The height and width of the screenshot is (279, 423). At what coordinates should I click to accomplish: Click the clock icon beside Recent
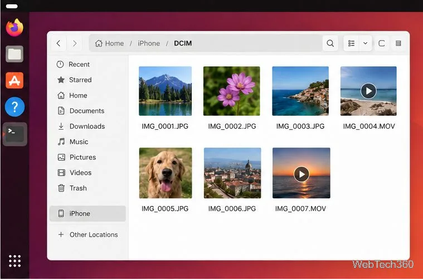(60, 64)
